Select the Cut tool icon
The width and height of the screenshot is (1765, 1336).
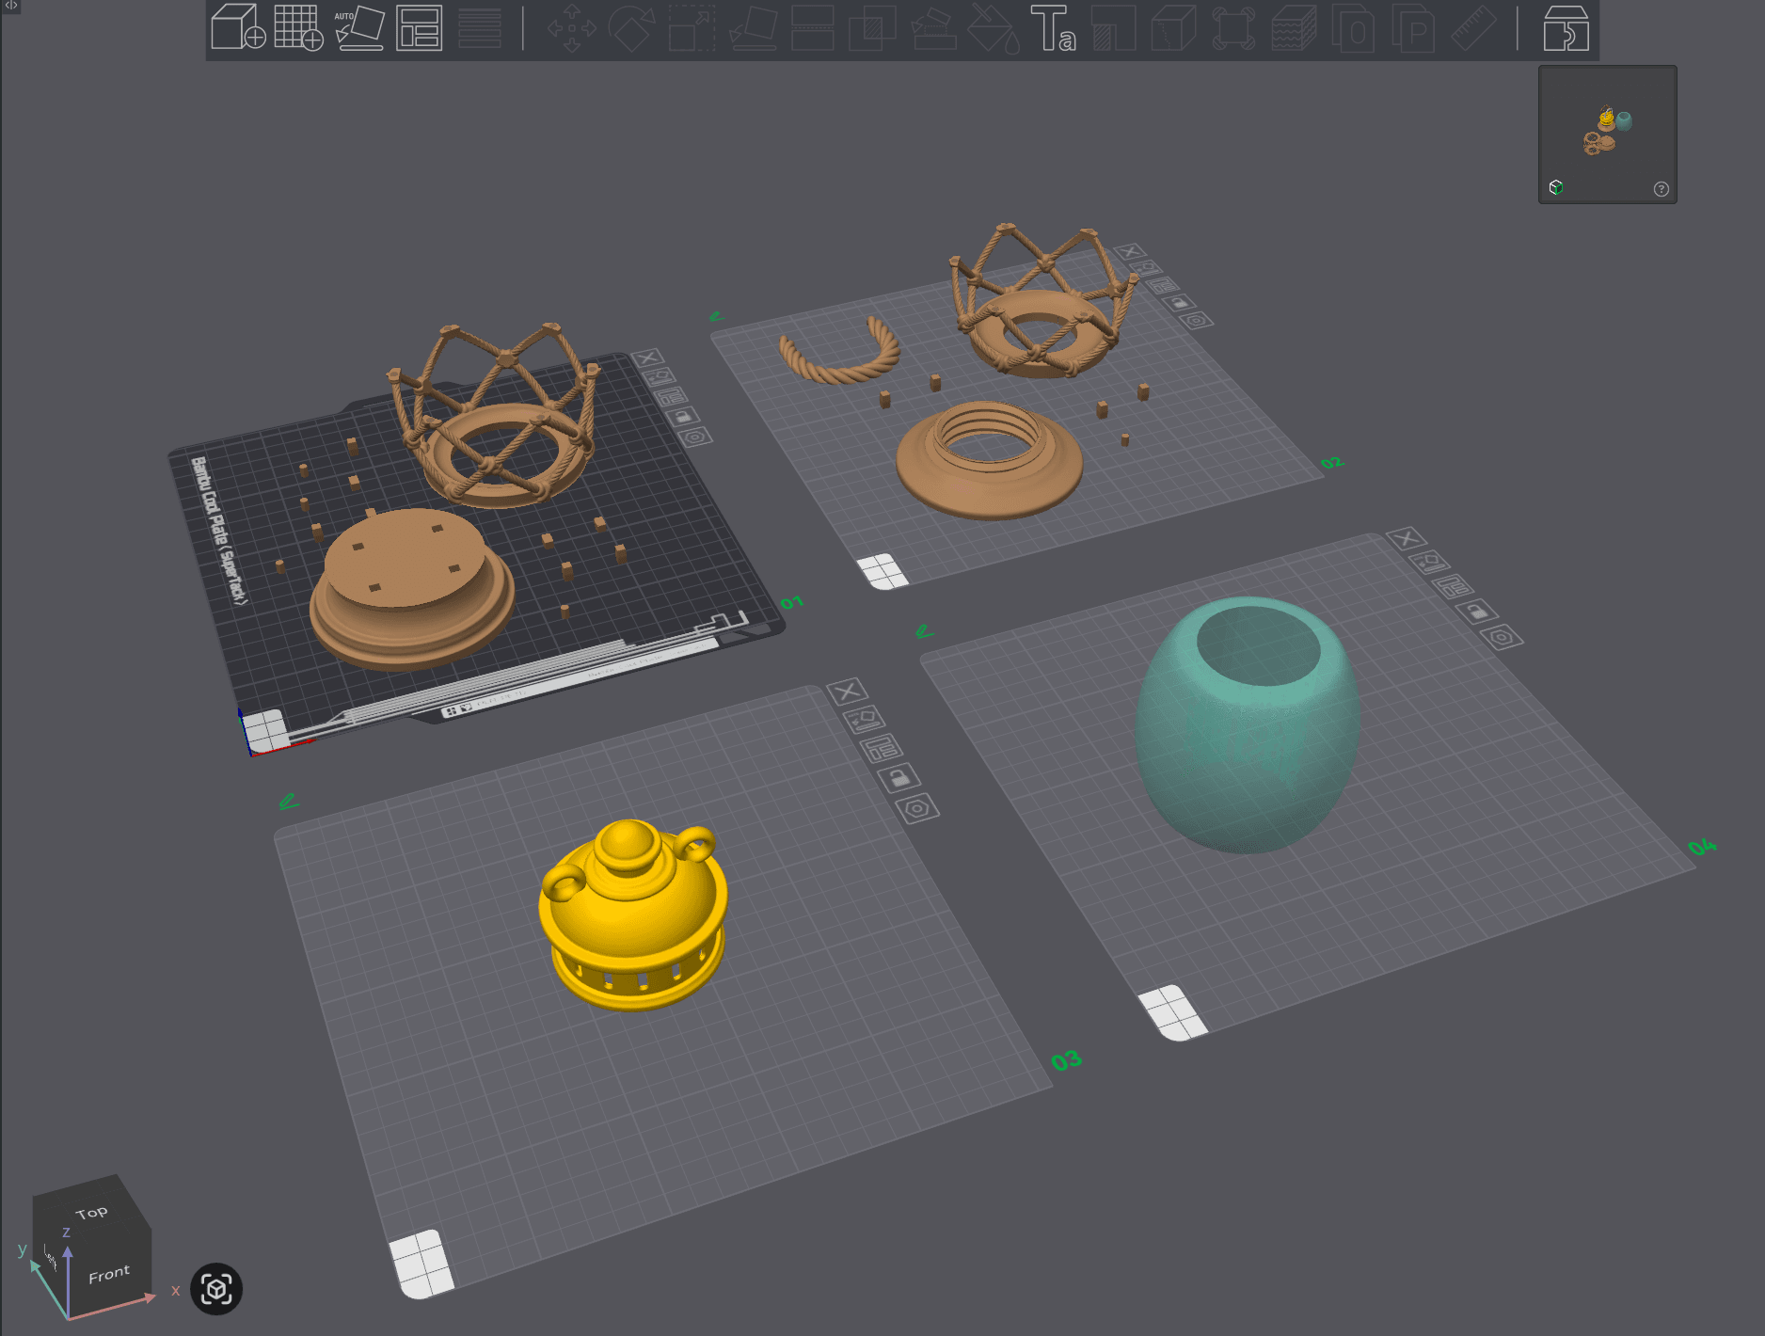pyautogui.click(x=813, y=27)
